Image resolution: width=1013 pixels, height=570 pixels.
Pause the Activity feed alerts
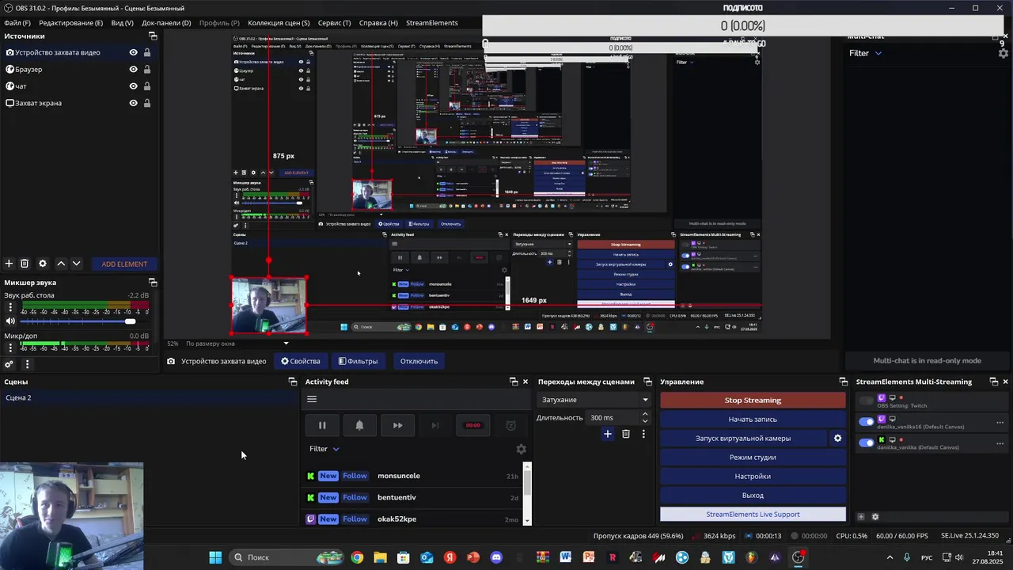[322, 425]
